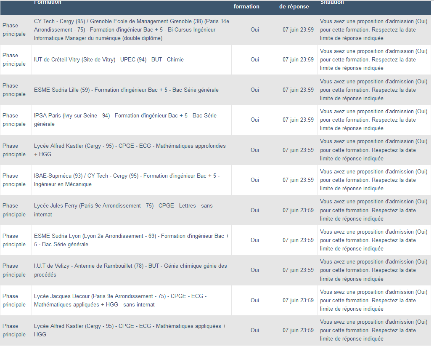Click the 07 juin 23:59 deadline for ESME Sudria Lille

tap(298, 90)
